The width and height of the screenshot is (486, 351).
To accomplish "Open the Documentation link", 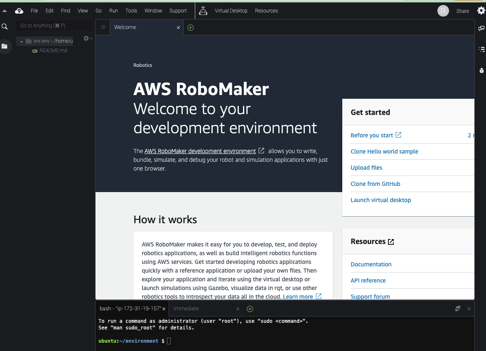I will 371,264.
